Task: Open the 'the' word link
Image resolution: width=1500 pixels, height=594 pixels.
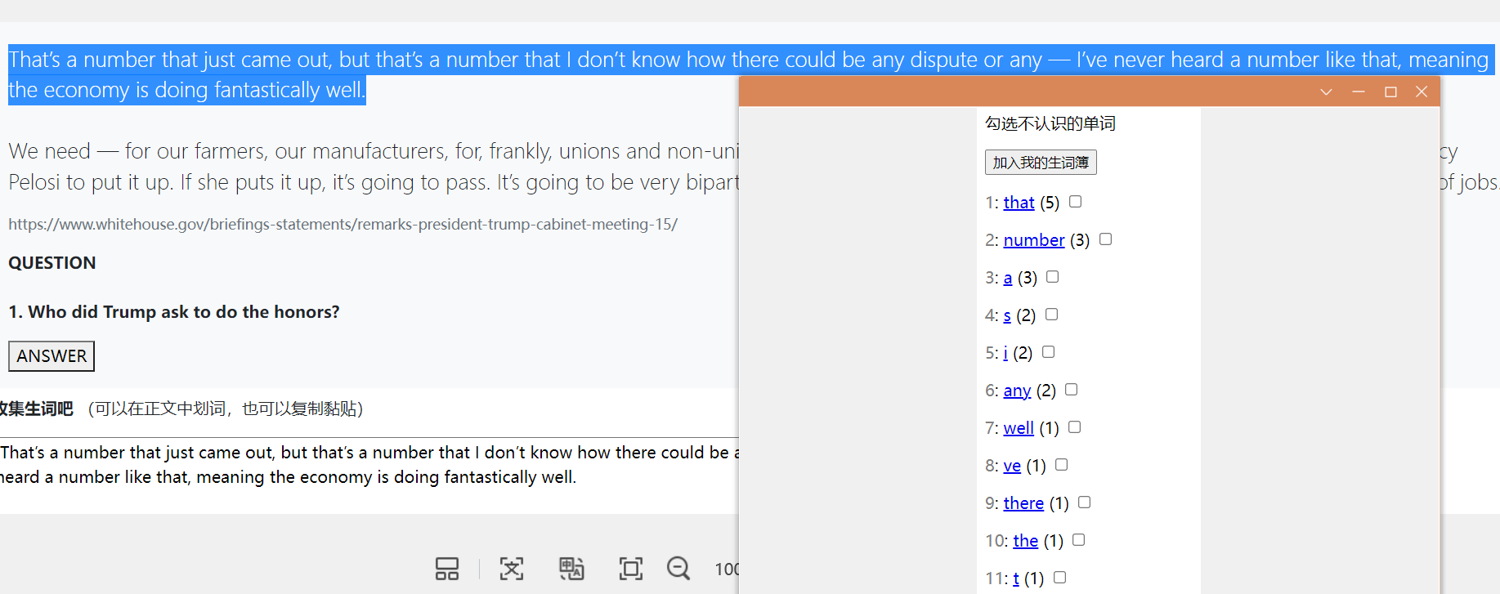Action: coord(1025,541)
